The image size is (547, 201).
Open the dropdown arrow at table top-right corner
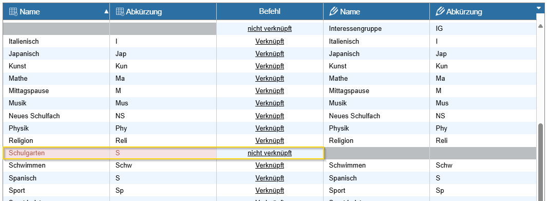538,7
